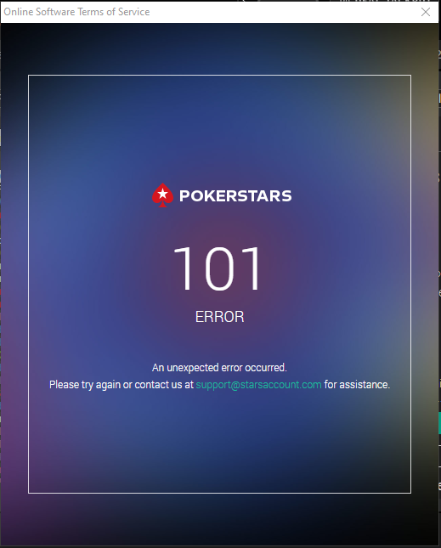Click the red spade PokerStars logo icon
441x548 pixels.
coord(162,195)
